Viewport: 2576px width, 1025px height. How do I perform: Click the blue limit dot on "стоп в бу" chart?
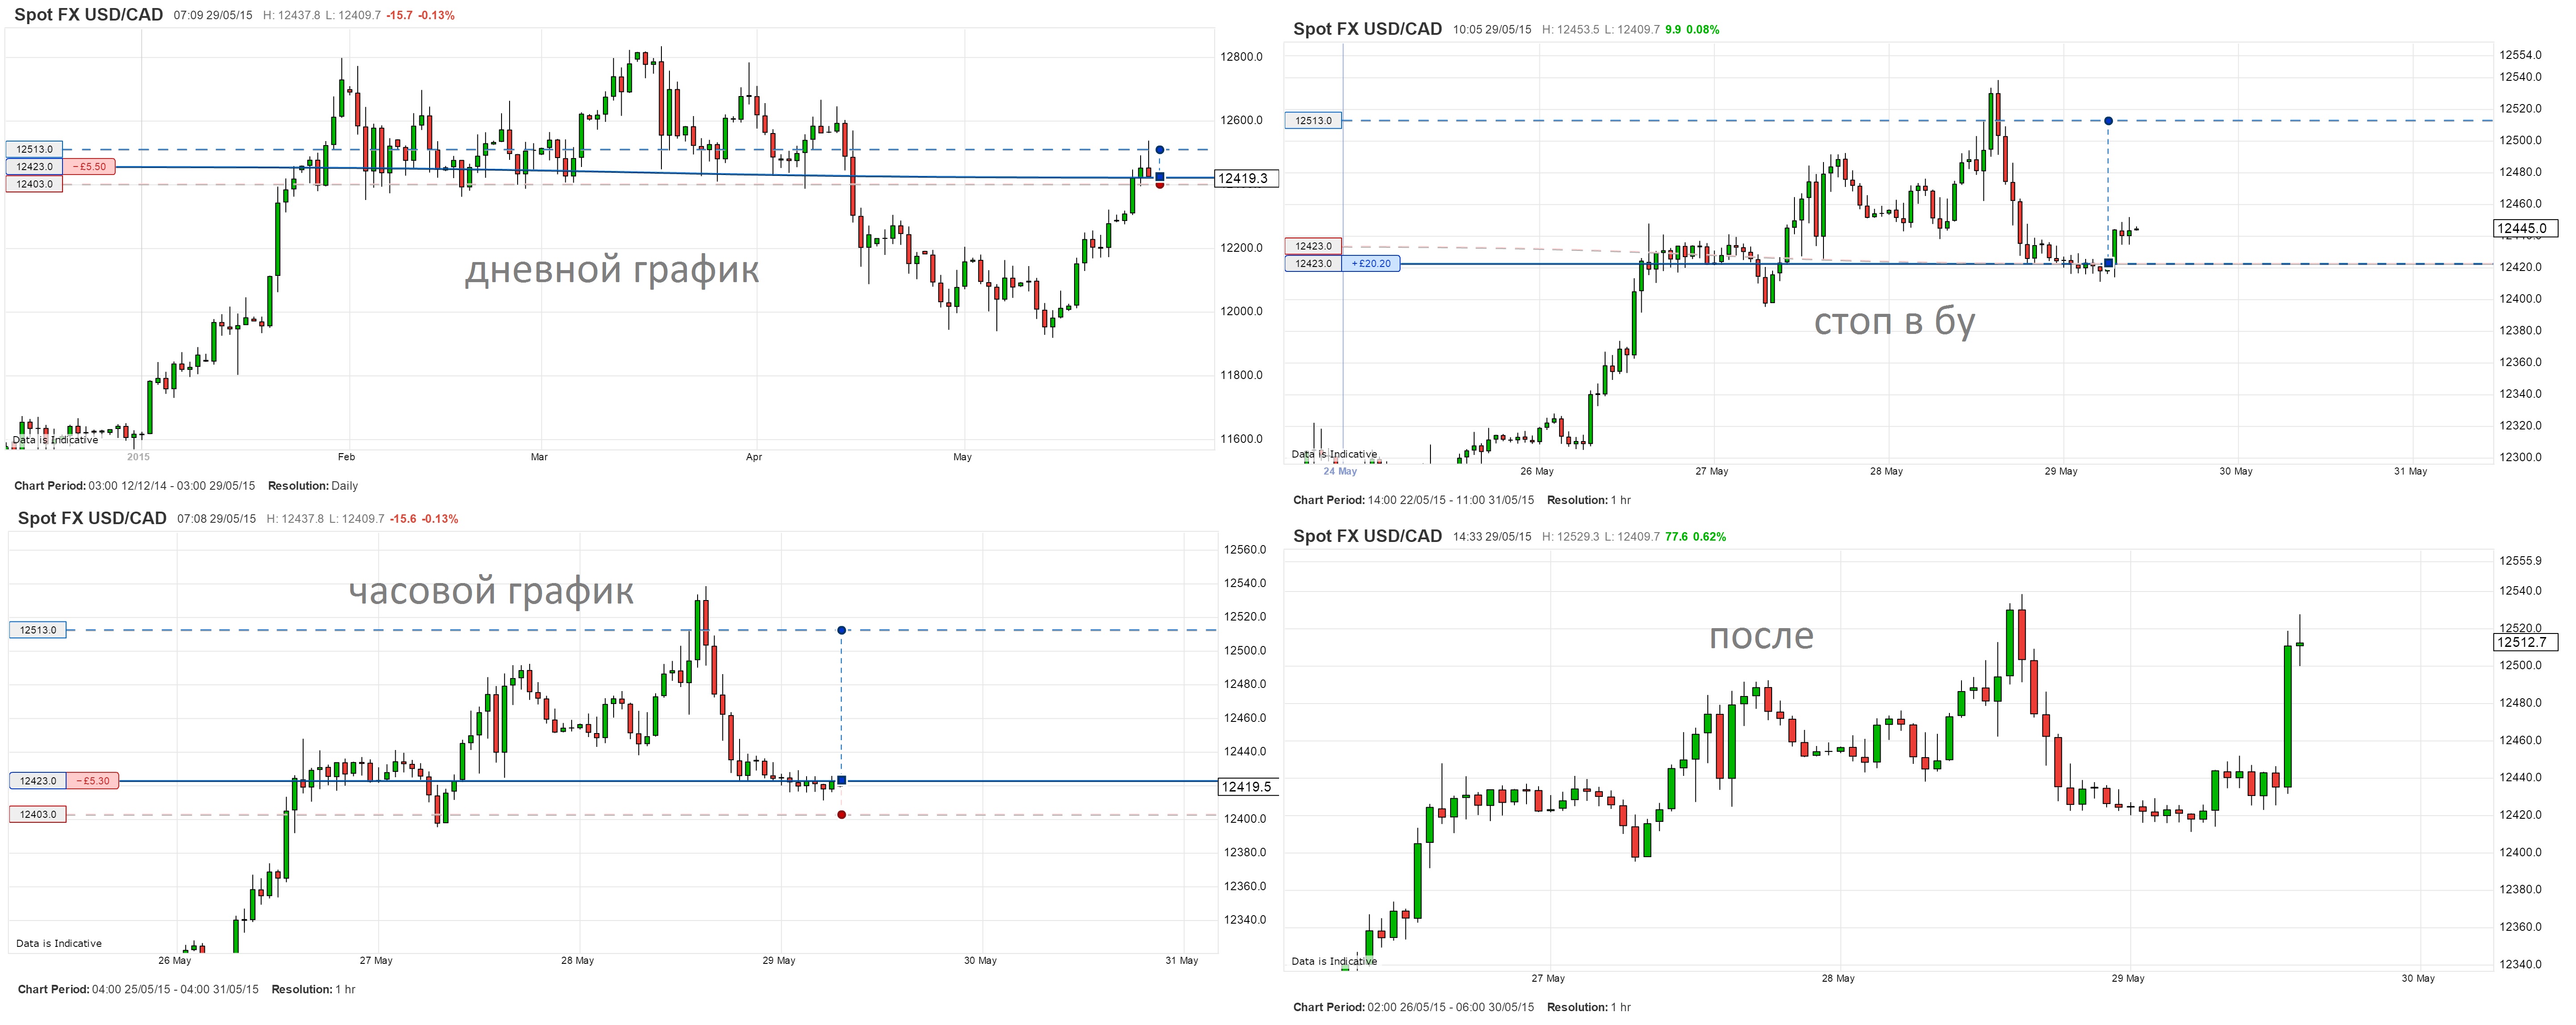click(x=2109, y=121)
